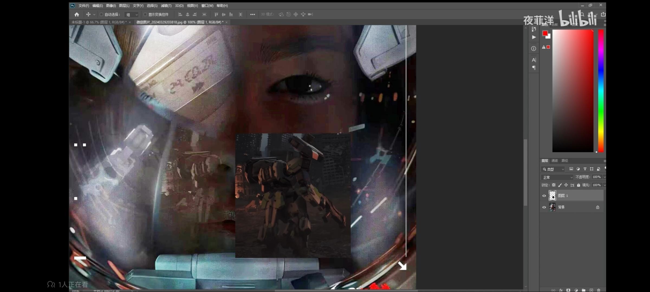Toggle type layers filter T icon
The width and height of the screenshot is (650, 292).
tap(585, 169)
